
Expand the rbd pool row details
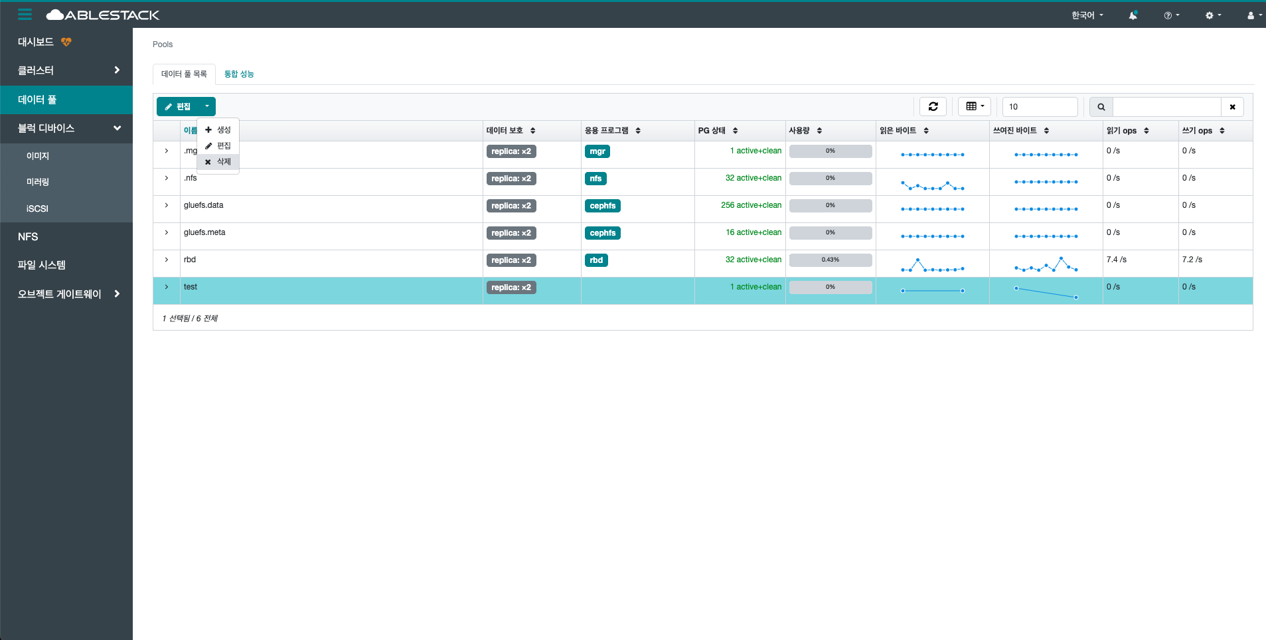coord(167,260)
